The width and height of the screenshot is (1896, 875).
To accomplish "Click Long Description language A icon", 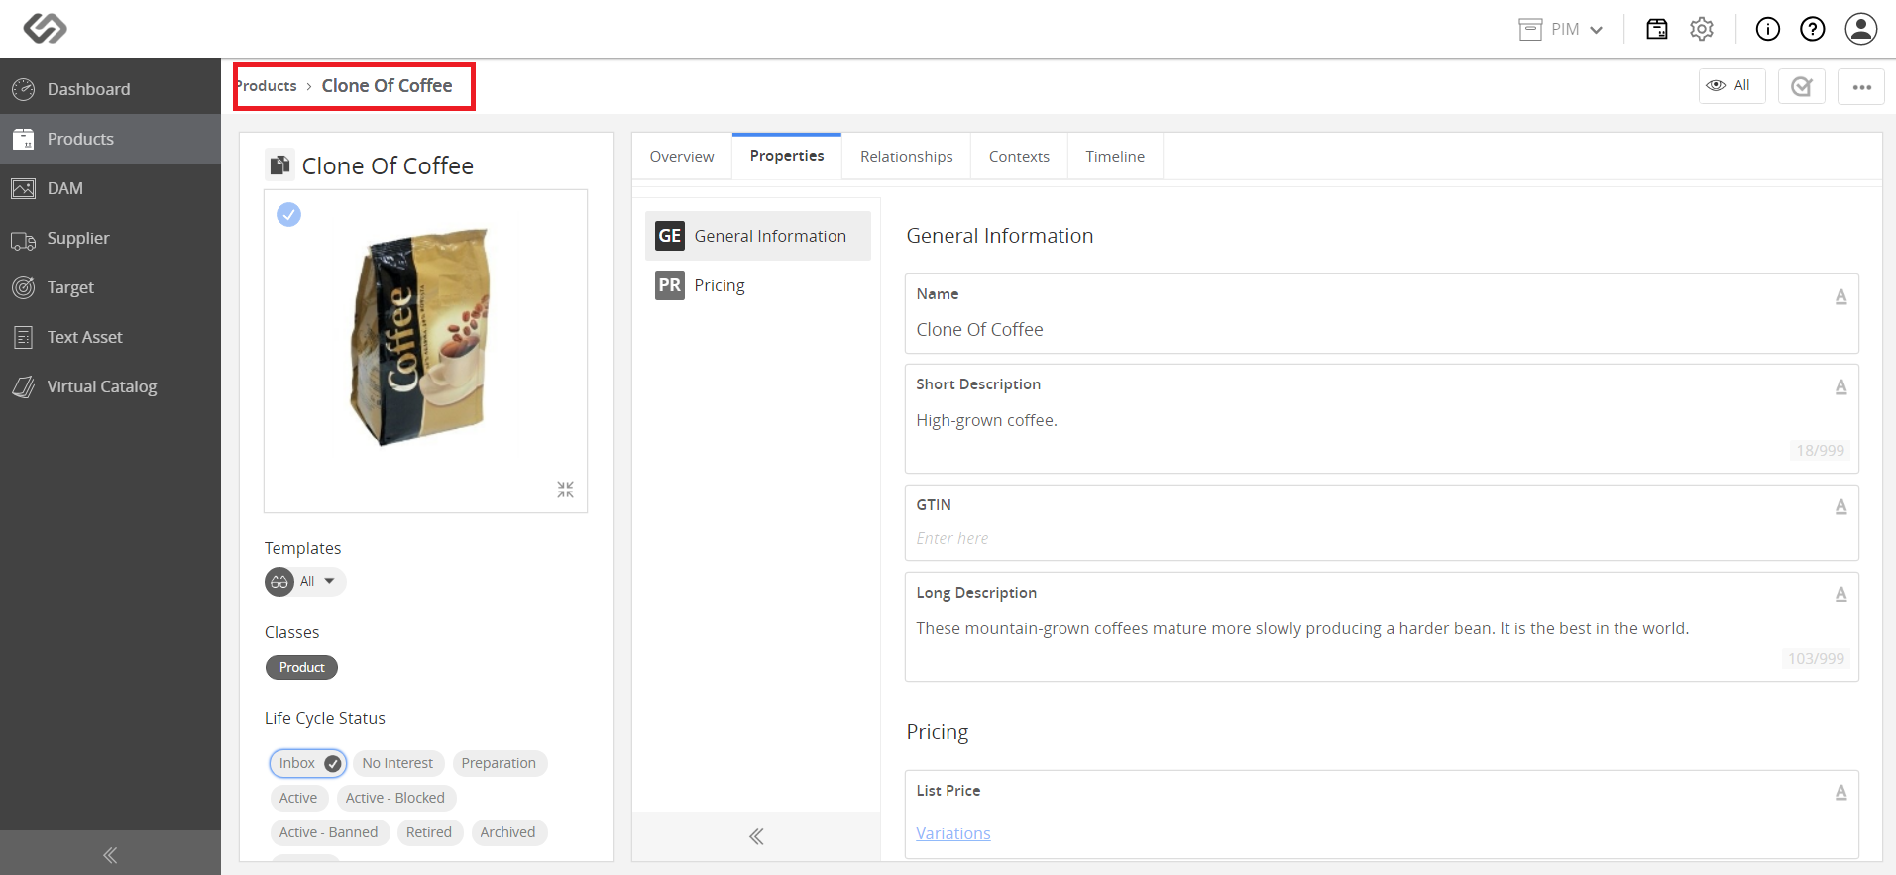I will [x=1840, y=594].
